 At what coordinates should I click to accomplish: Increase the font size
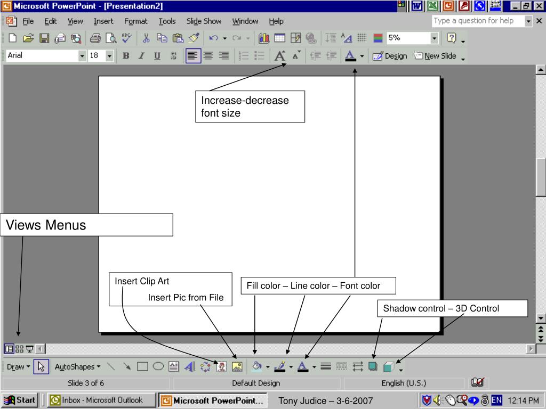pos(280,55)
